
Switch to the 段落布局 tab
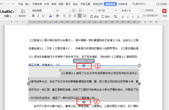[x=110, y=4]
